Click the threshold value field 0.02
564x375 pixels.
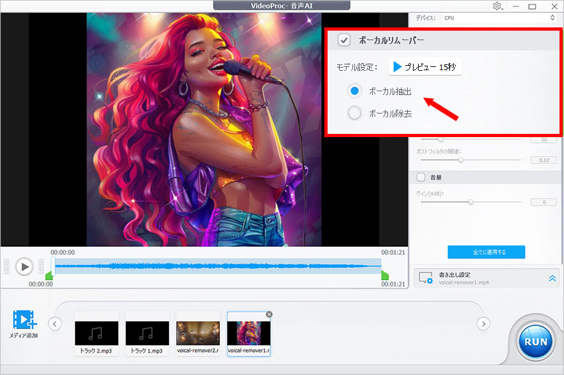point(544,160)
